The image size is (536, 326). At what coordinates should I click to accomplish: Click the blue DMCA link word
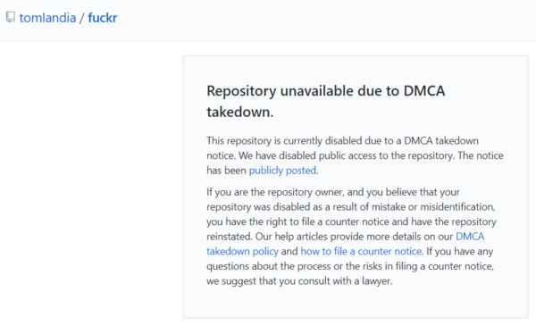point(470,237)
